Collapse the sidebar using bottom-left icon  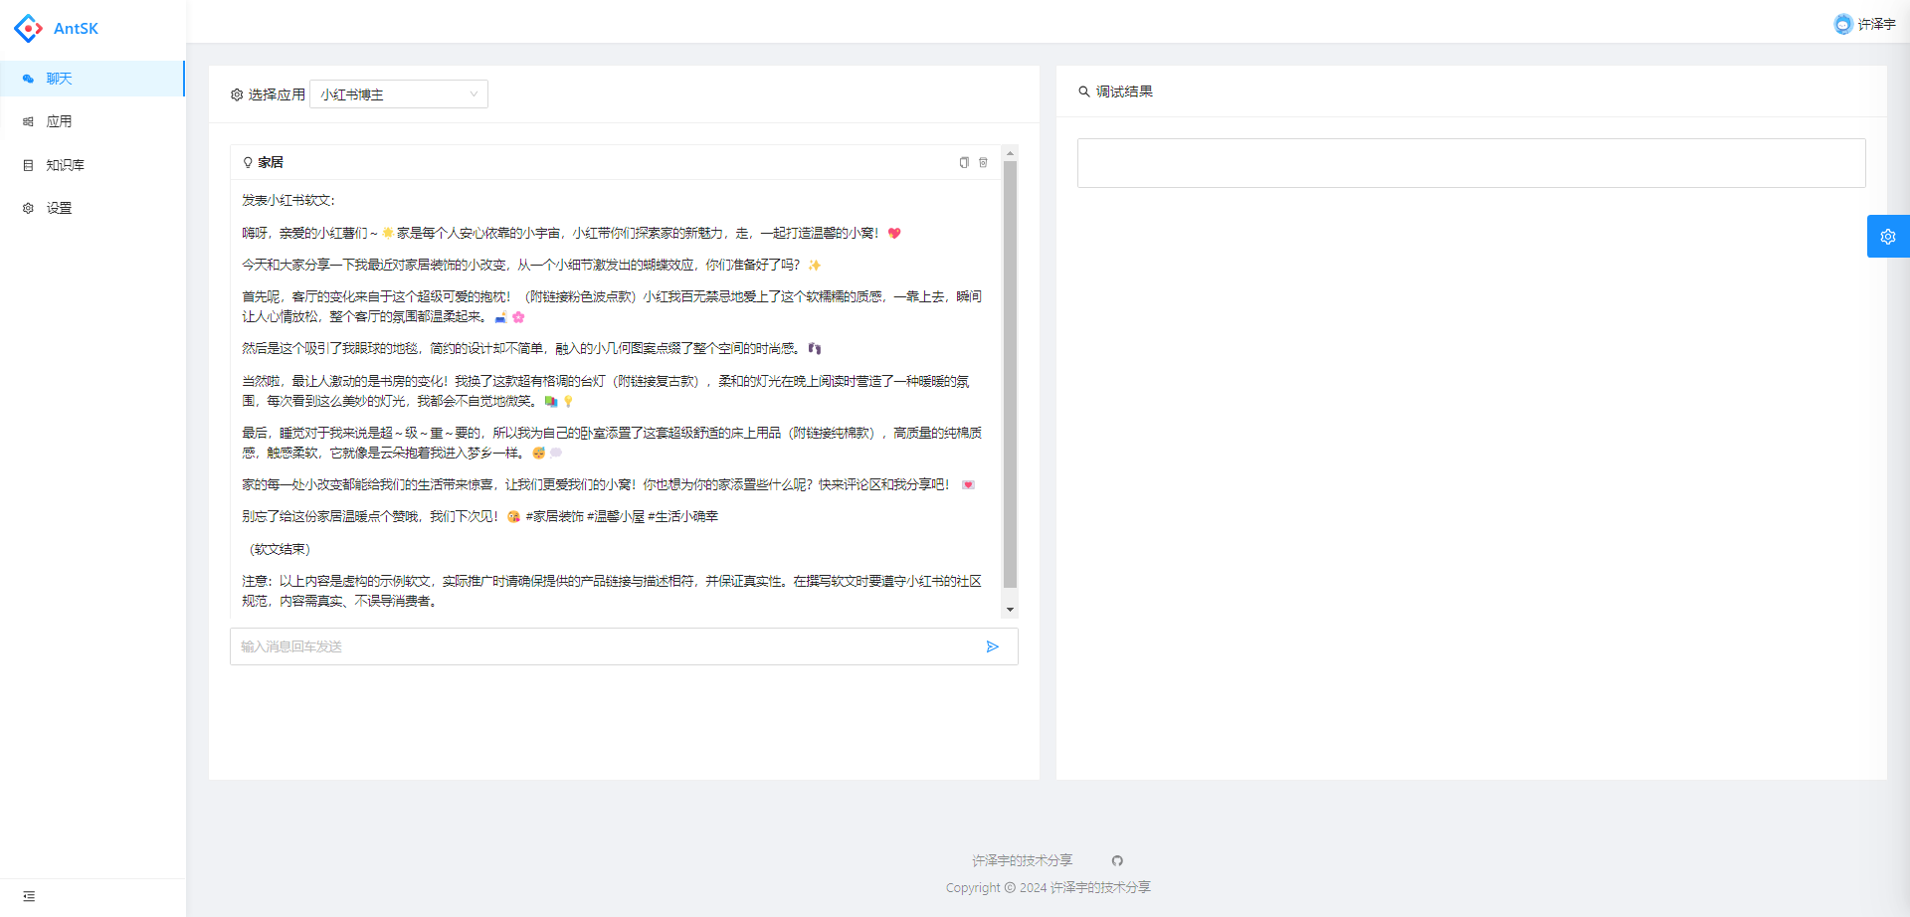click(29, 896)
